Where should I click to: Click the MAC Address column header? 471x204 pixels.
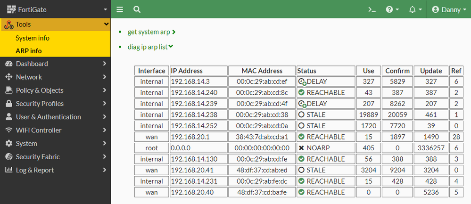pyautogui.click(x=262, y=71)
